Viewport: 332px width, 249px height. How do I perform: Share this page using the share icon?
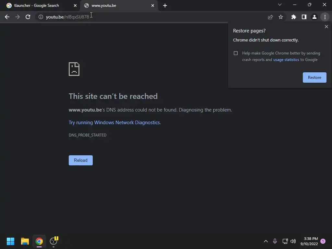tap(270, 17)
